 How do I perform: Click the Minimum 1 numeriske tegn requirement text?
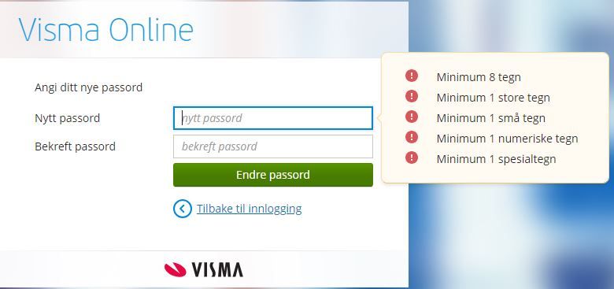click(x=507, y=139)
